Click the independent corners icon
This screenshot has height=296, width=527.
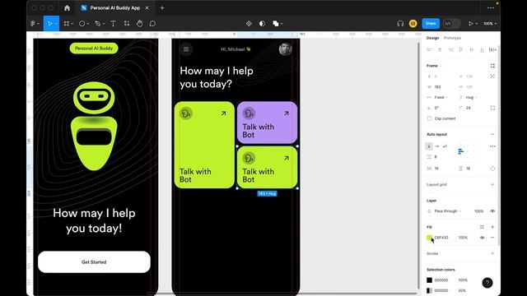click(492, 108)
